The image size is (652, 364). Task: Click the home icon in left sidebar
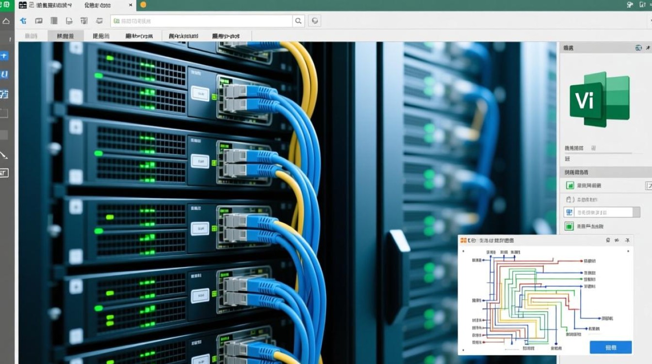(6, 21)
